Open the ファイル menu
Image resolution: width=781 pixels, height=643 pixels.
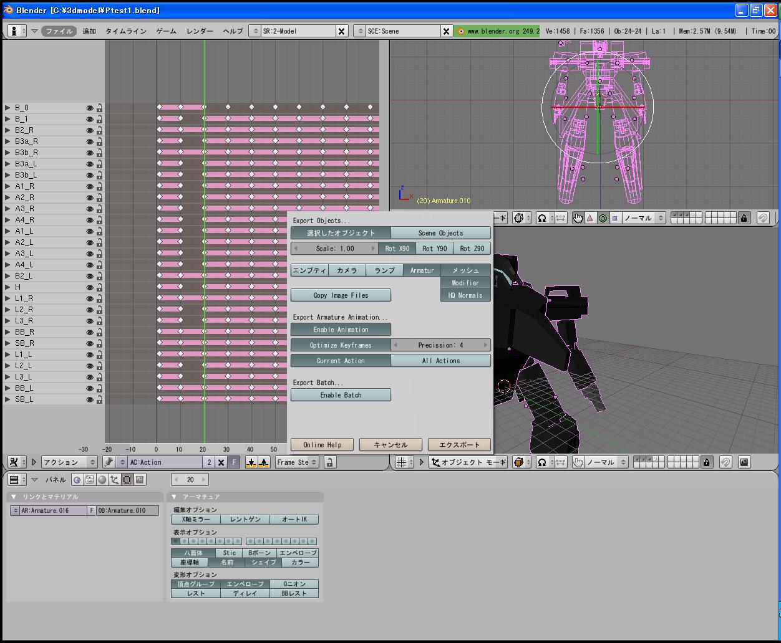tap(59, 31)
